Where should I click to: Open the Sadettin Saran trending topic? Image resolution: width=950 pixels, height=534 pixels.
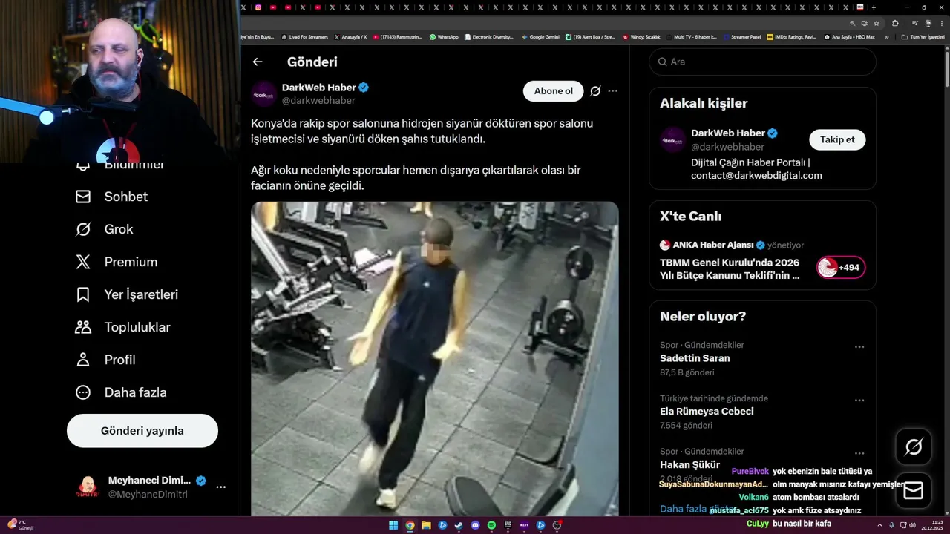click(695, 358)
